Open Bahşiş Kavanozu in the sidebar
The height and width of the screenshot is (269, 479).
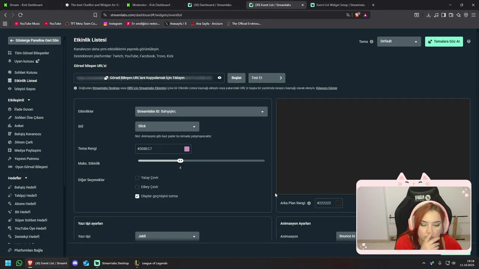[28, 134]
